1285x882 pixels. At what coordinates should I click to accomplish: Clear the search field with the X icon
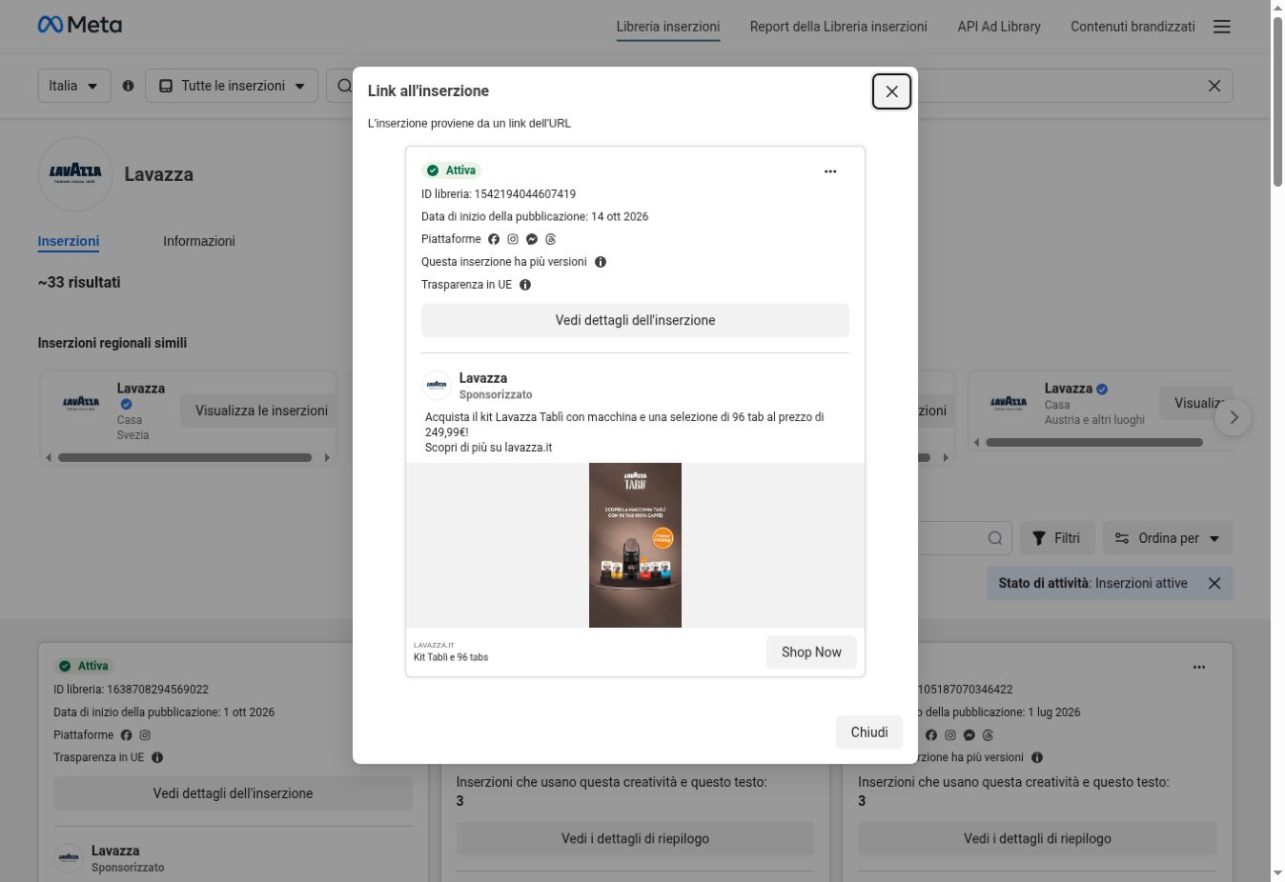pyautogui.click(x=1214, y=86)
